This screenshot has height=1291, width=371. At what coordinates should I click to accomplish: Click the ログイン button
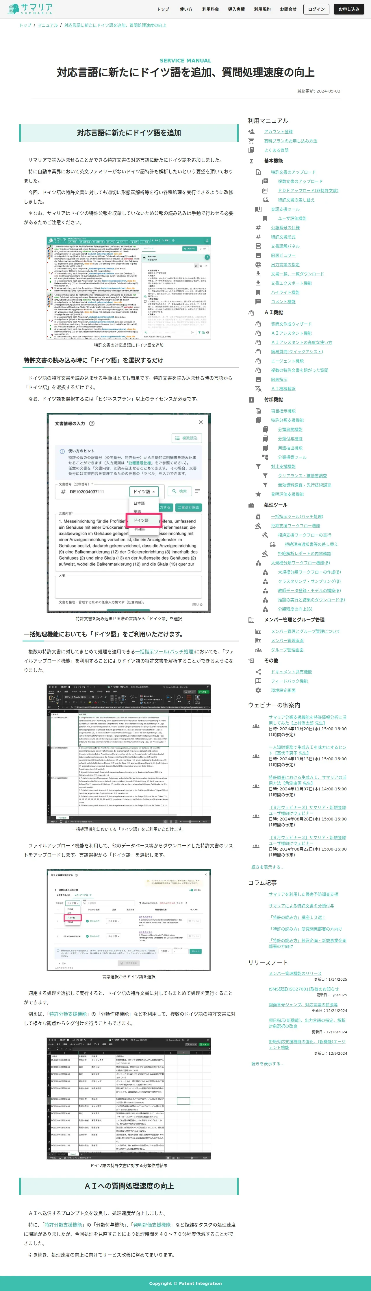[316, 10]
